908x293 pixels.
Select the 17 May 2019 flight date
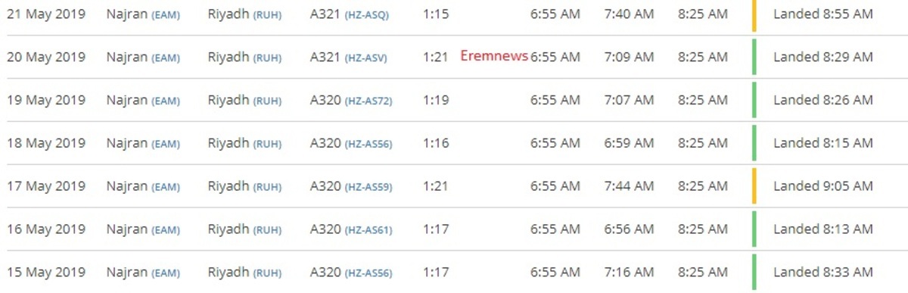[x=46, y=186]
